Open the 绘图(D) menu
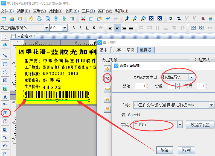 pyautogui.click(x=56, y=11)
